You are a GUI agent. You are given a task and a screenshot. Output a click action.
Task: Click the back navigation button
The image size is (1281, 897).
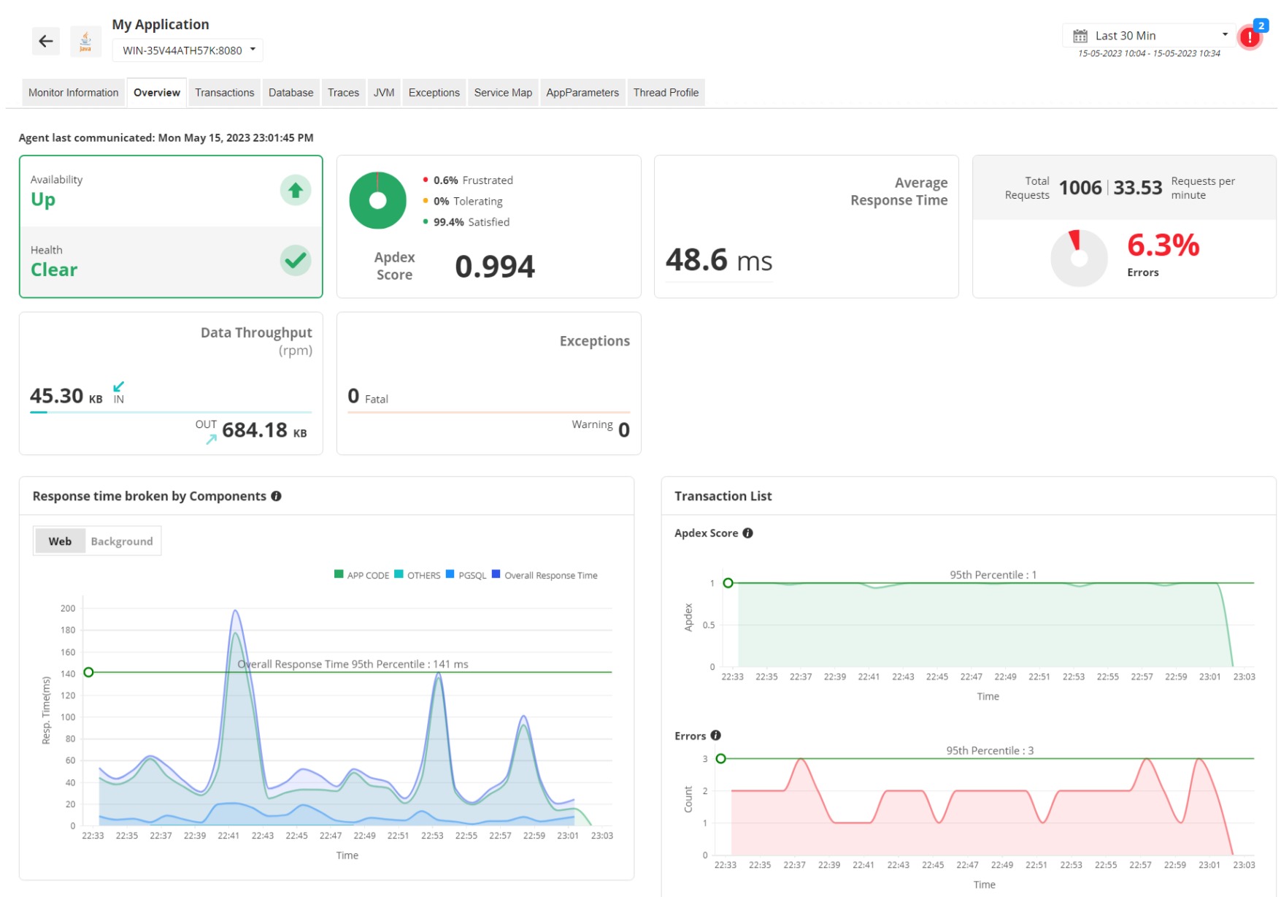tap(45, 41)
